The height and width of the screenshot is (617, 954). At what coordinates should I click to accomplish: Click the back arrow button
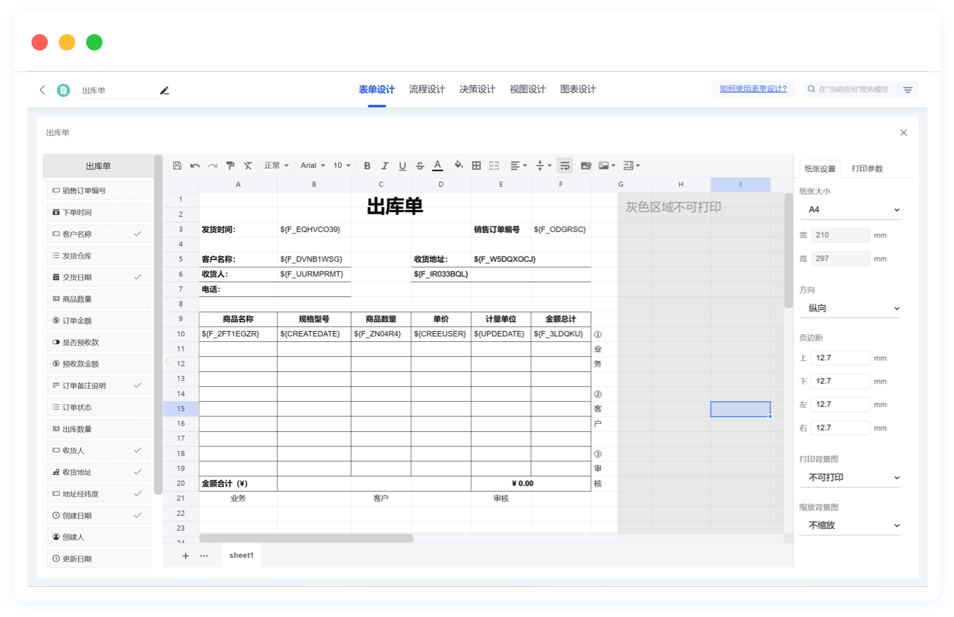pyautogui.click(x=42, y=90)
